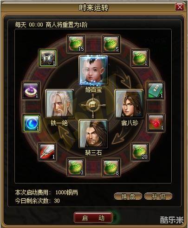Click the purple ring item icon
Viewport: 188px width, 228px height.
pyautogui.click(x=31, y=90)
